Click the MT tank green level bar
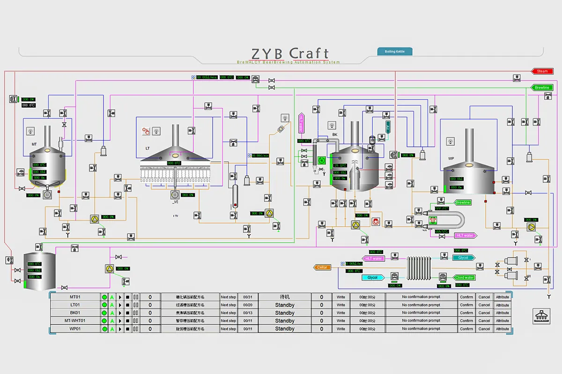The width and height of the screenshot is (562, 374). coord(31,174)
